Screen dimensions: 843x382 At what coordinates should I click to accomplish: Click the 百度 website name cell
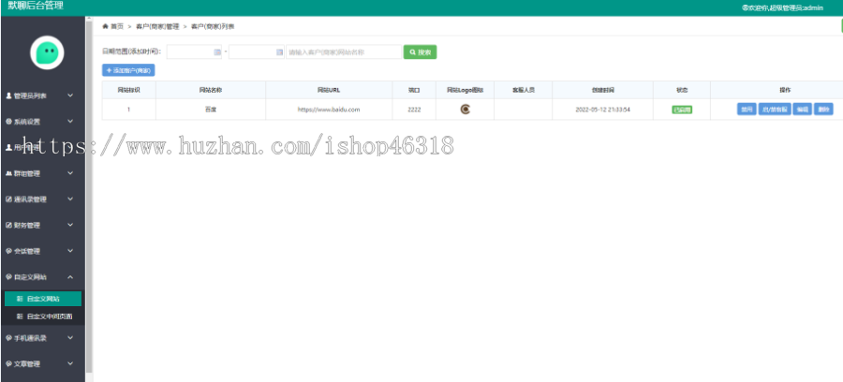pyautogui.click(x=210, y=110)
